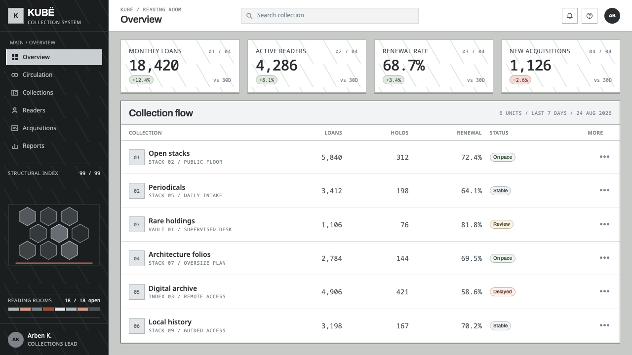Viewport: 632px width, 355px height.
Task: Click the Reports bar chart icon
Action: click(15, 146)
